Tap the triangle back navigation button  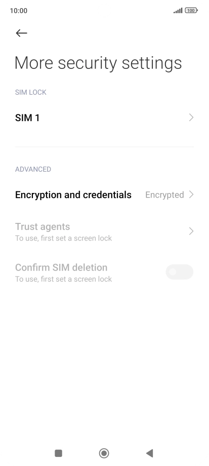click(x=150, y=453)
